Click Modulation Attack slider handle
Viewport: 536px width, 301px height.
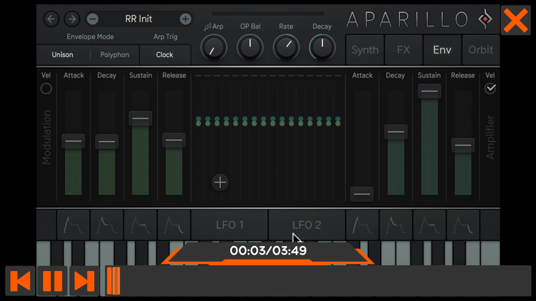(x=73, y=141)
